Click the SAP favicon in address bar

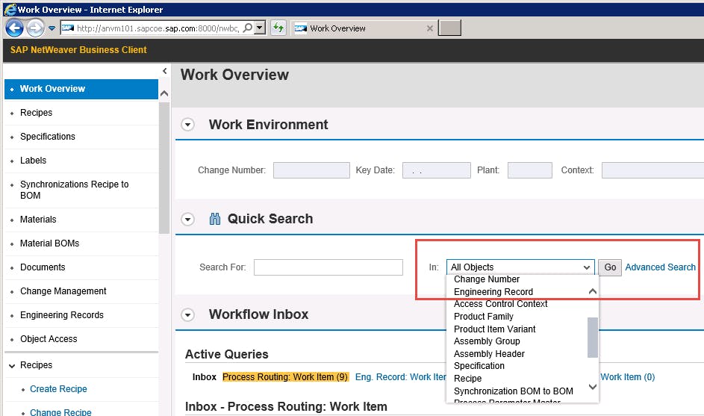point(68,28)
